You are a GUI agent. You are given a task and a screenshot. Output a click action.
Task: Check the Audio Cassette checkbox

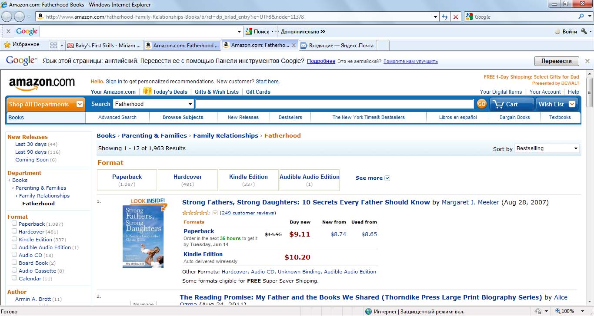coord(14,270)
